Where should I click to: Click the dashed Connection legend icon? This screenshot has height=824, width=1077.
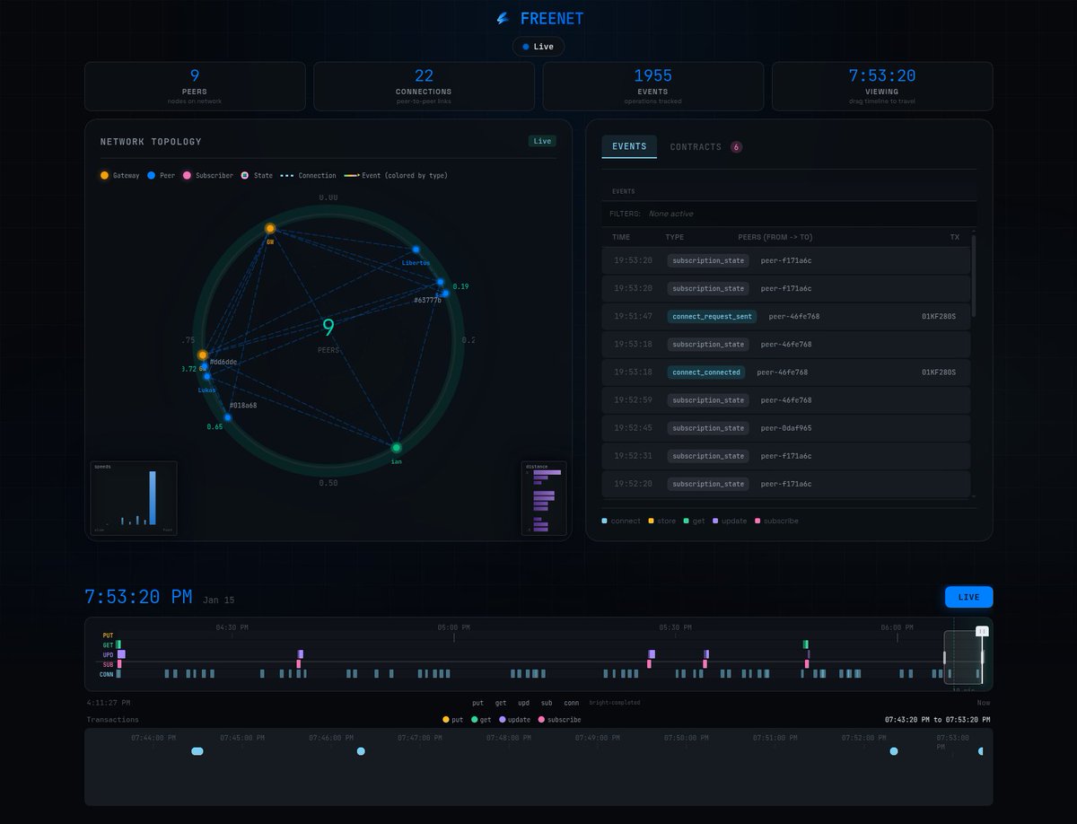pos(287,176)
